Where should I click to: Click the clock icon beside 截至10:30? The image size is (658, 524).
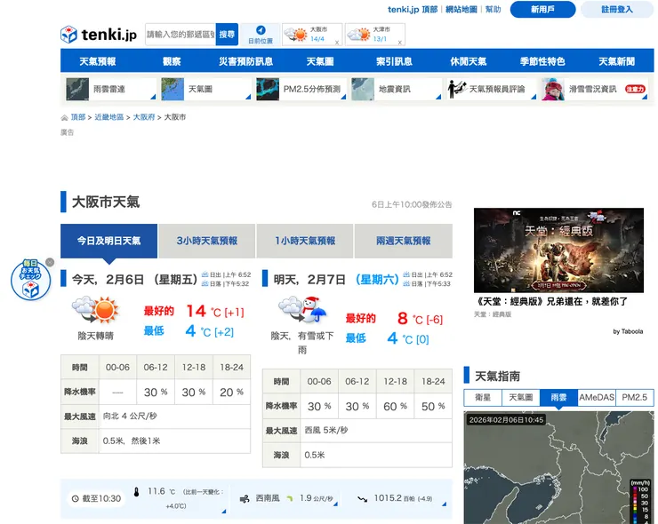[x=75, y=499]
